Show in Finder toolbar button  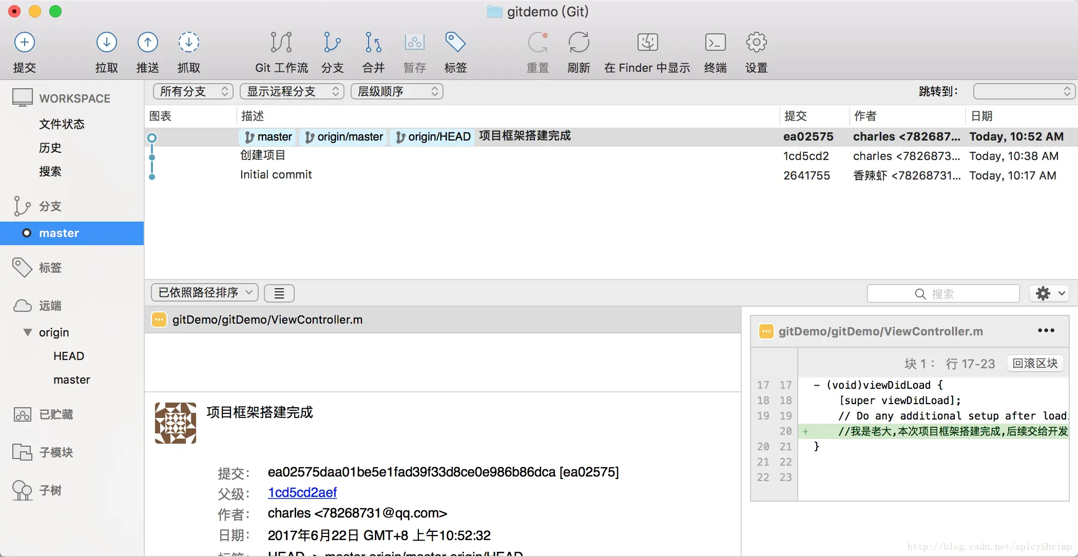click(647, 43)
